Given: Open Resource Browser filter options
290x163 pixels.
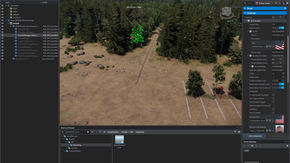Looking at the screenshot, I should 235,132.
